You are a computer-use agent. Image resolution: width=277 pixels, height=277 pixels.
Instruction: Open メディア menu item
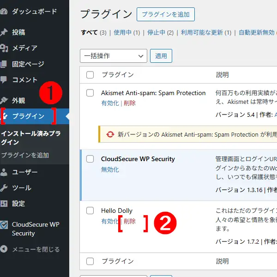click(x=25, y=48)
